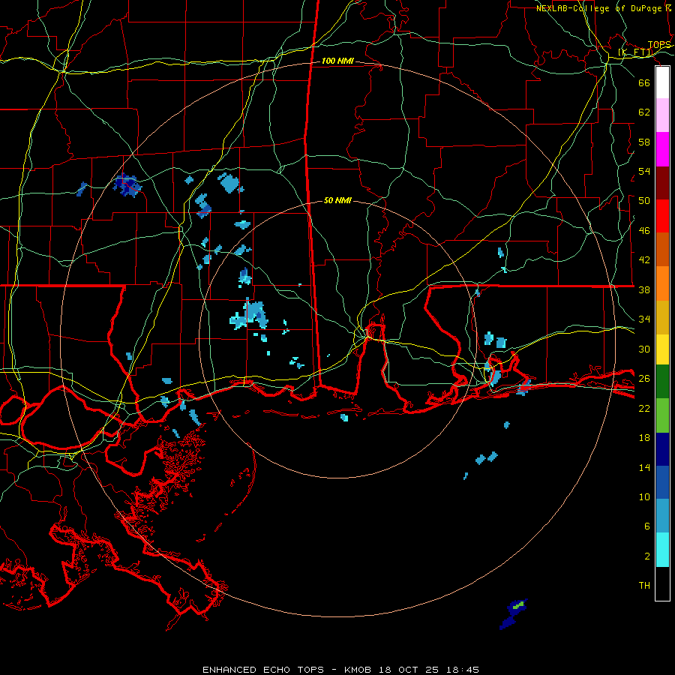Select the legend value 18
Screen dimensions: 675x675
tap(644, 438)
